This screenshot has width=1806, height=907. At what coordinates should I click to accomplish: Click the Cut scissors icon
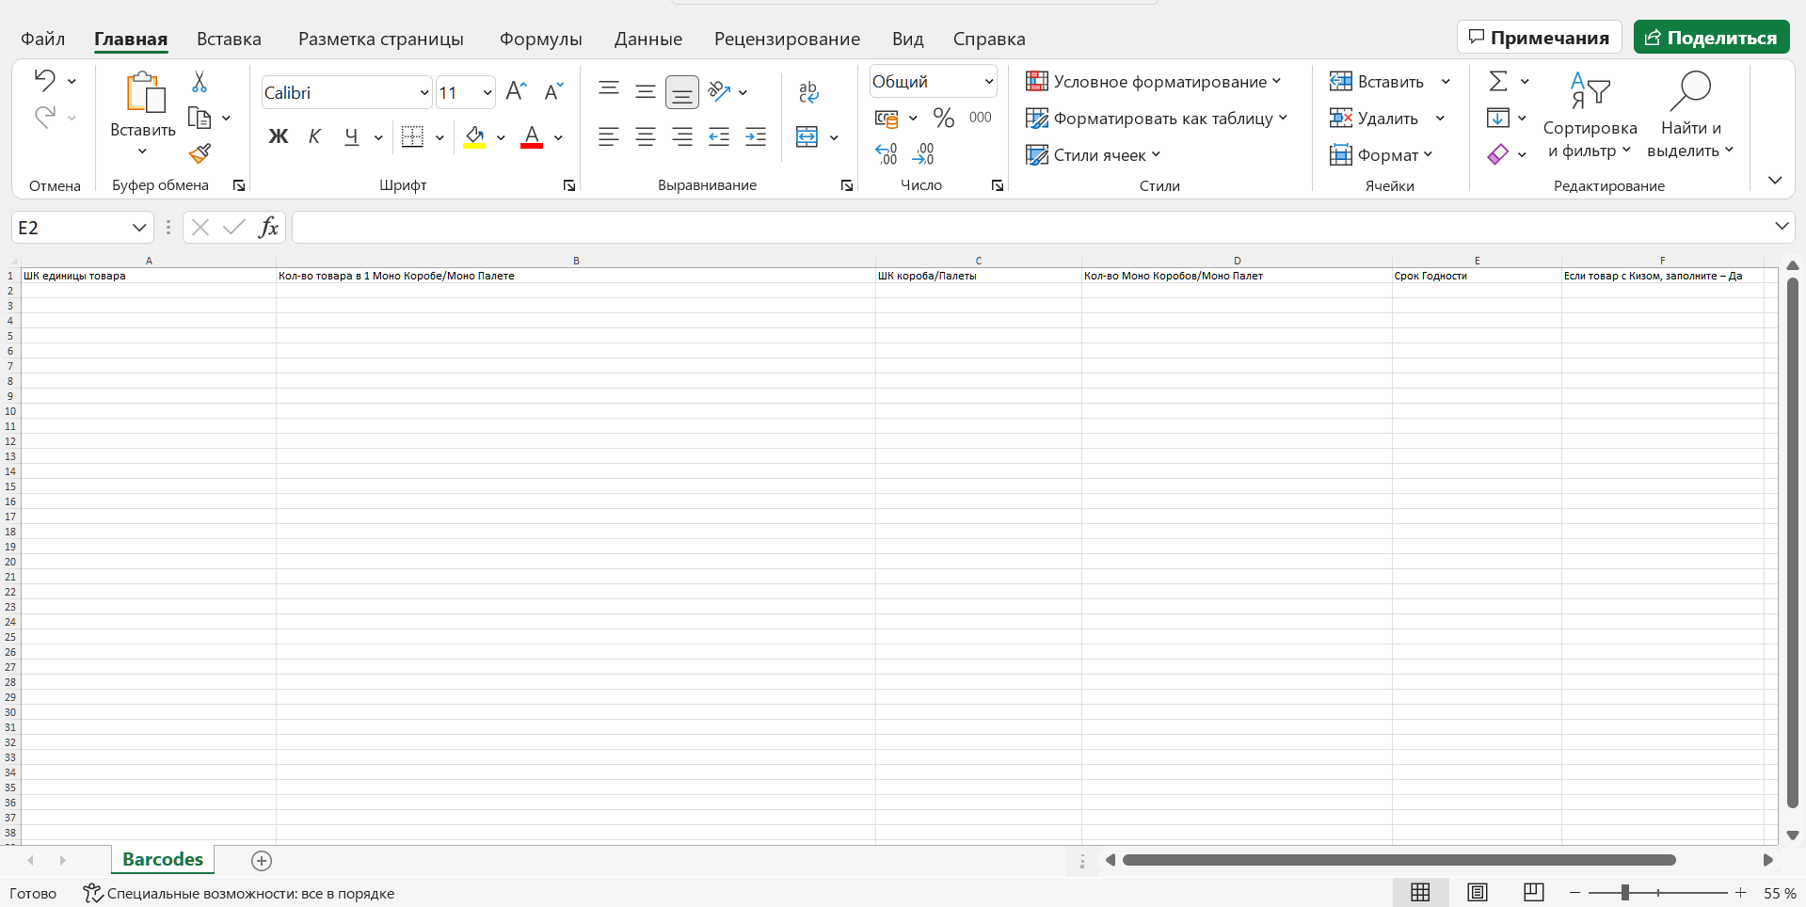(199, 82)
